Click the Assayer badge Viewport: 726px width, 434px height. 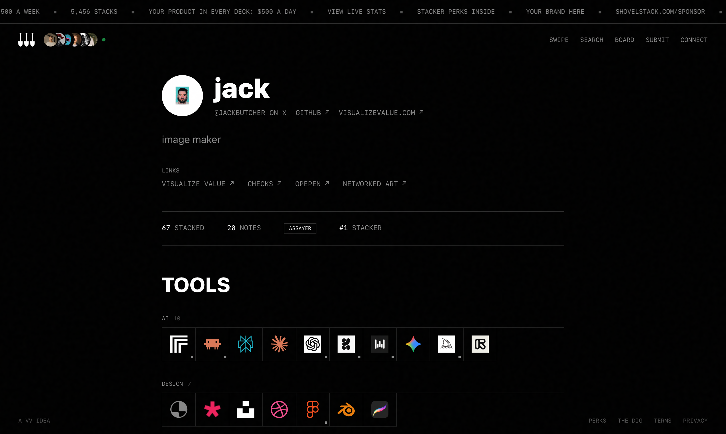300,228
